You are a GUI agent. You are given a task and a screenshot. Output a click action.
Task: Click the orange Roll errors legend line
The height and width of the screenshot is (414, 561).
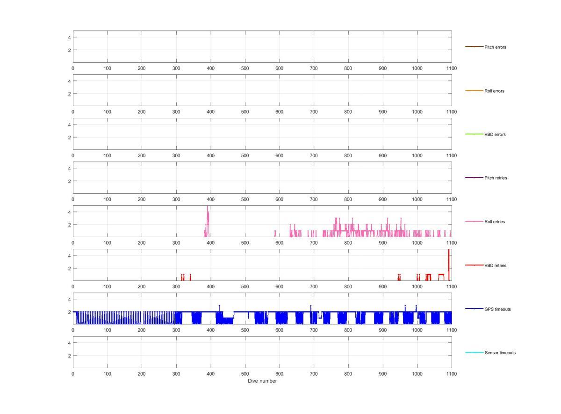474,90
